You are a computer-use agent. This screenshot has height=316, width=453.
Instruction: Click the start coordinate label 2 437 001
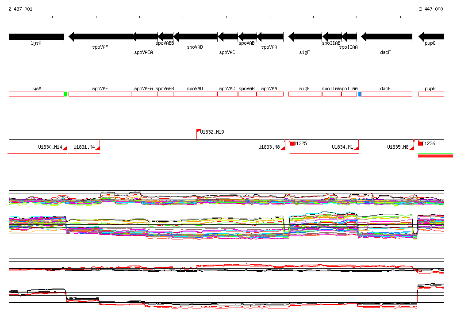(20, 9)
